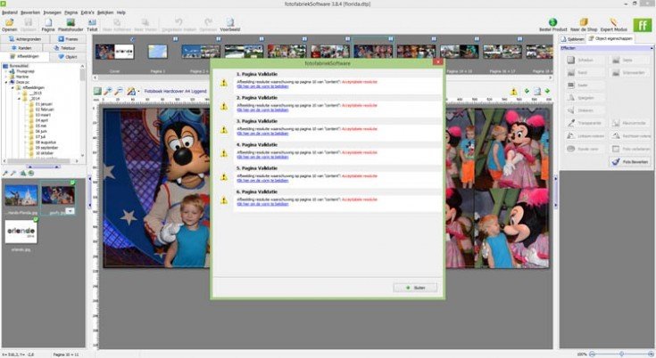Viewport: 656px width, 358px height.
Task: Switch to the Achtergronden tab
Action: pos(25,39)
